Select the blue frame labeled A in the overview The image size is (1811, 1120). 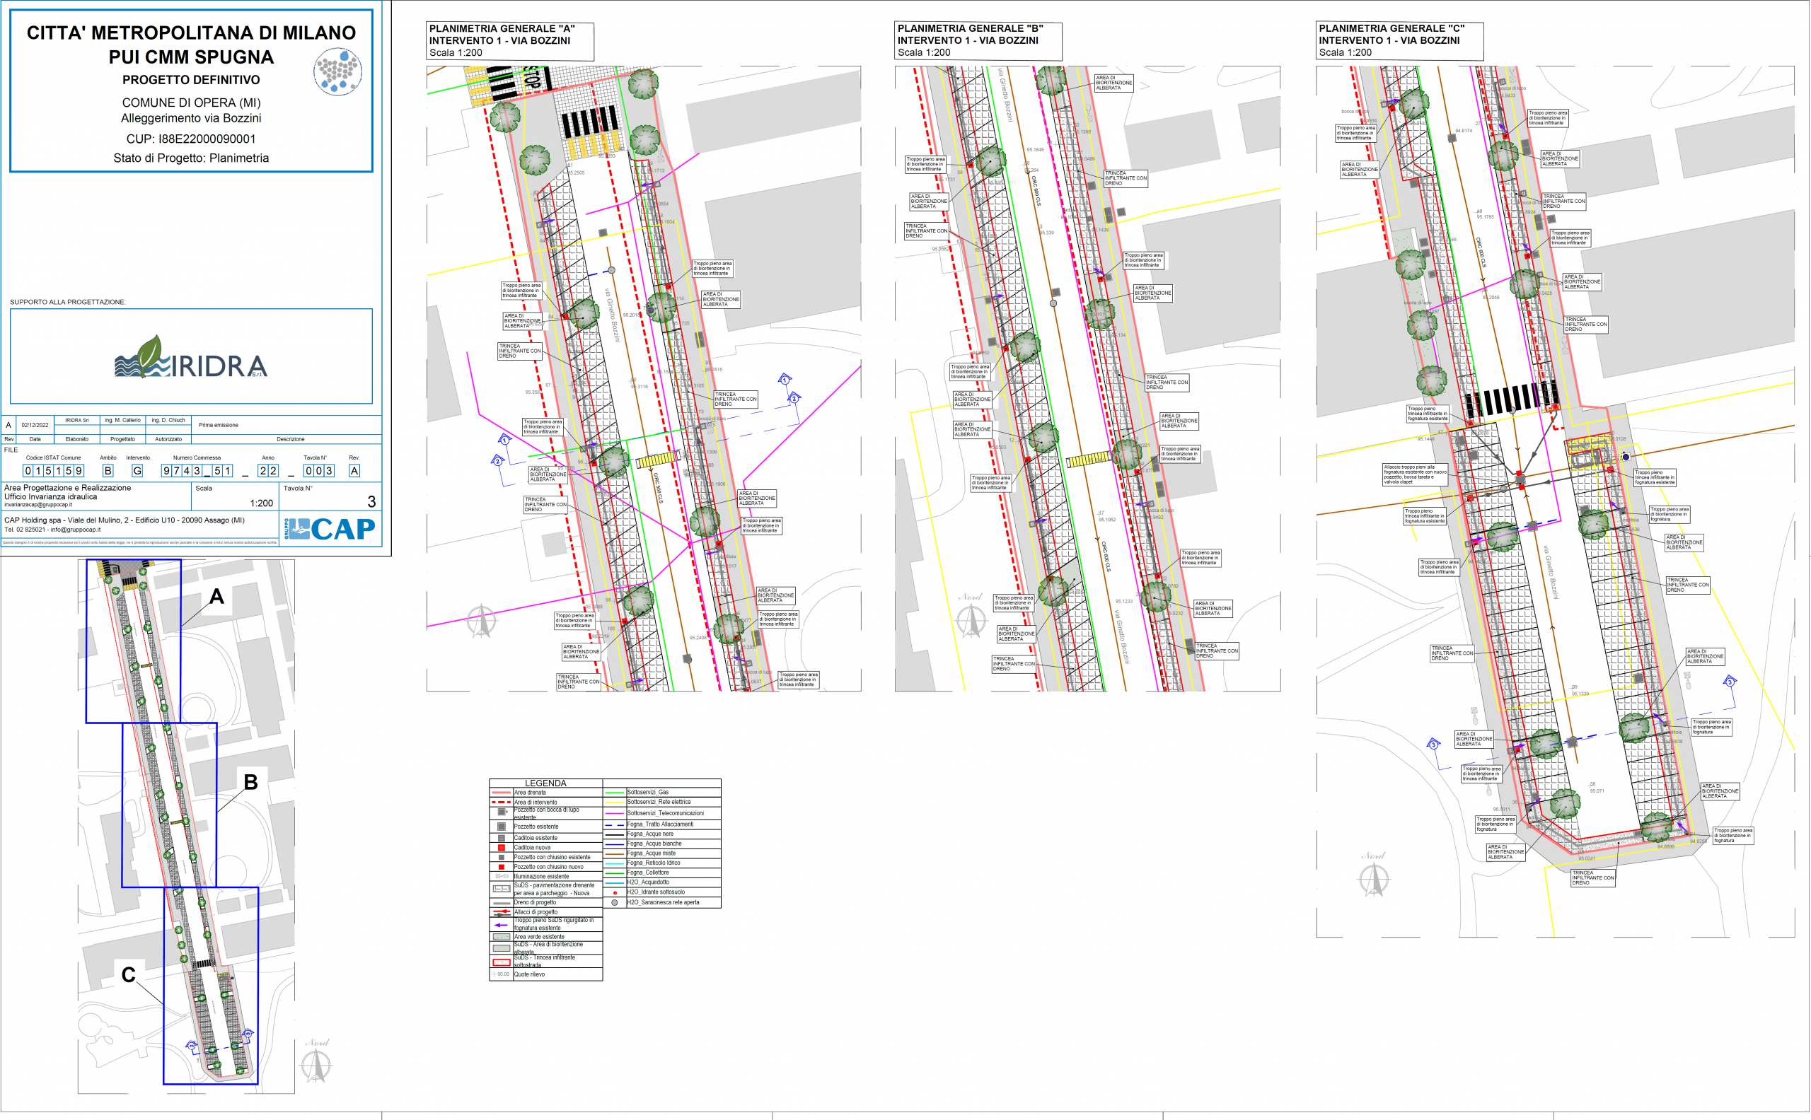[134, 641]
